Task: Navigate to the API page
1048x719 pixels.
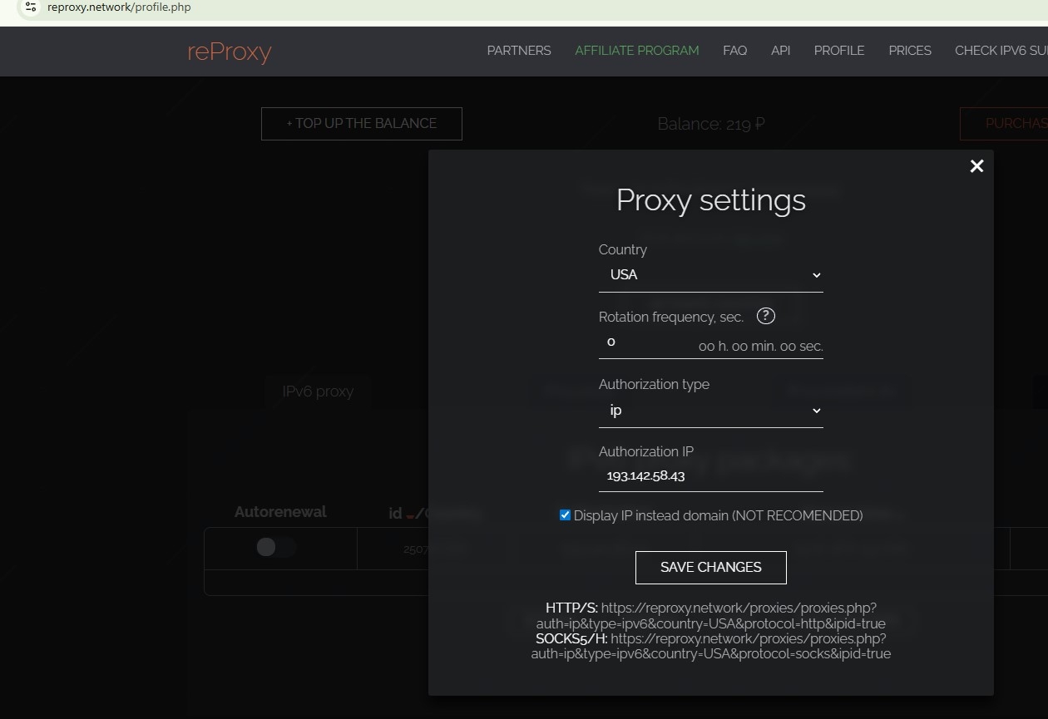Action: [x=780, y=51]
